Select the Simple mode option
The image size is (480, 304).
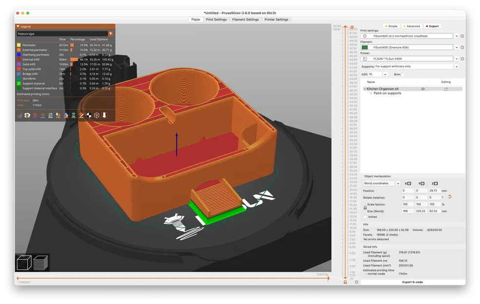point(390,26)
